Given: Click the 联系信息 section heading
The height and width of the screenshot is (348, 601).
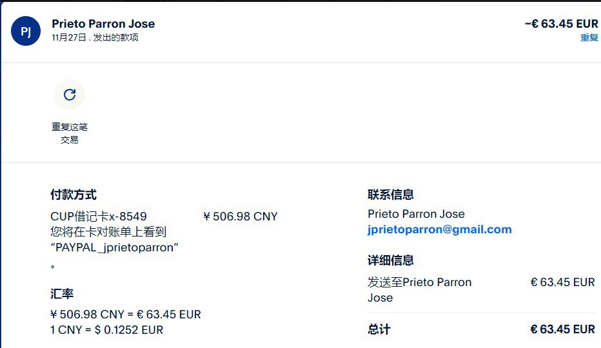Looking at the screenshot, I should pos(391,195).
